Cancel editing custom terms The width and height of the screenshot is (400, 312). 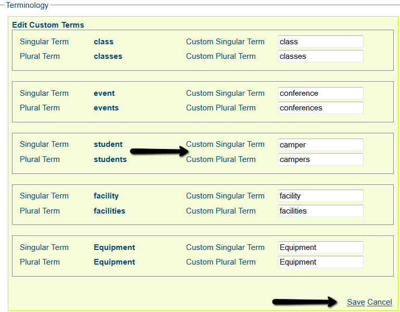(380, 302)
